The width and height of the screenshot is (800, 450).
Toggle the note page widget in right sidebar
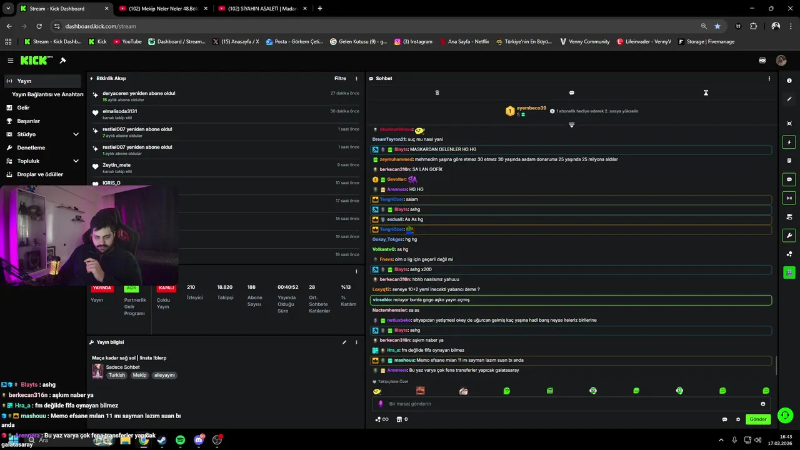point(789,161)
